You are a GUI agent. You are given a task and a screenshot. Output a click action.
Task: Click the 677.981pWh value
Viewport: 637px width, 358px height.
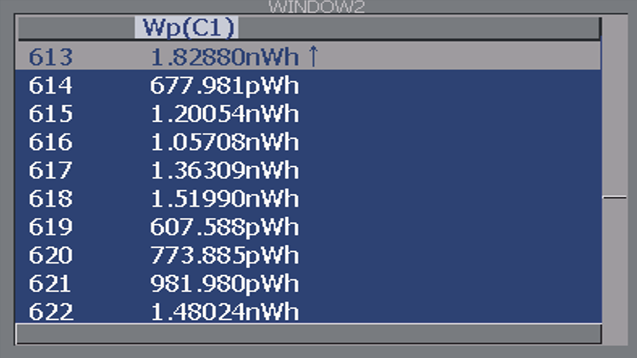point(224,86)
